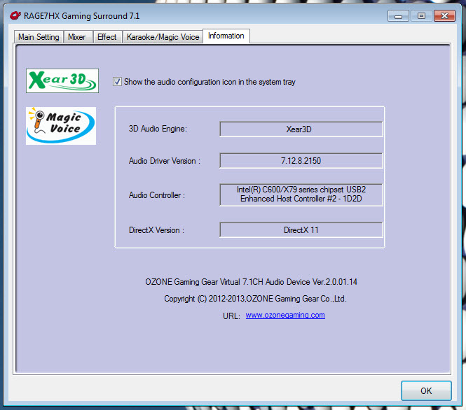Click the 'RAGE7HX Gaming Surround 7.1' window title
Image resolution: width=466 pixels, height=410 pixels.
click(x=82, y=15)
